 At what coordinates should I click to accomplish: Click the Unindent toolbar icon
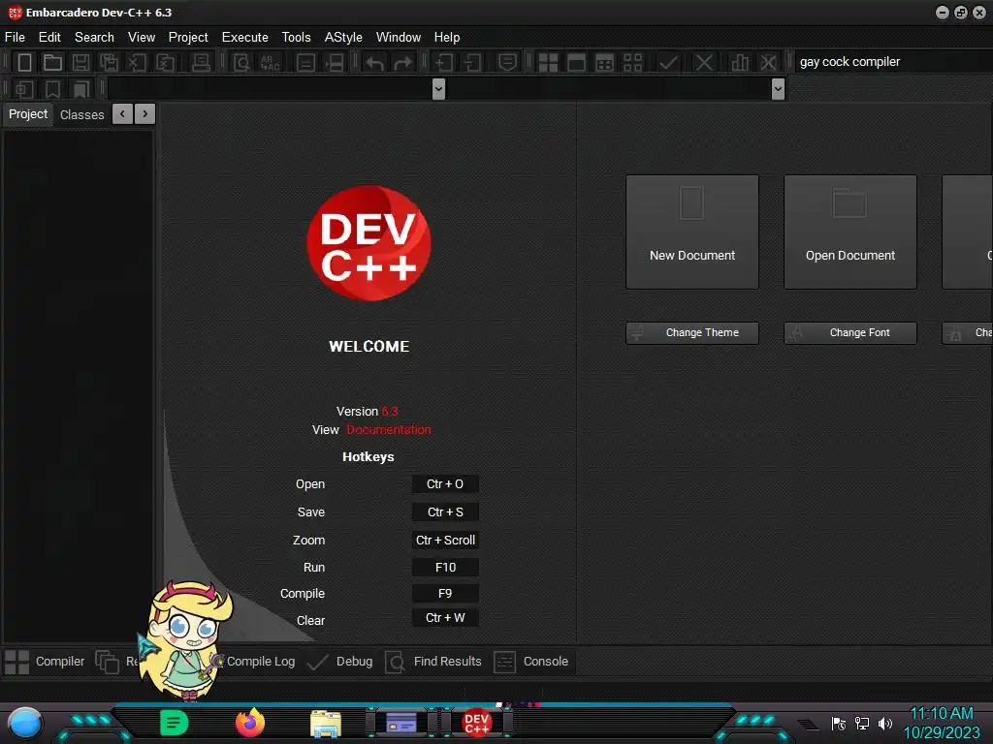[472, 63]
